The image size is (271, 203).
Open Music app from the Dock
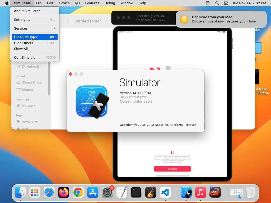pyautogui.click(x=201, y=192)
